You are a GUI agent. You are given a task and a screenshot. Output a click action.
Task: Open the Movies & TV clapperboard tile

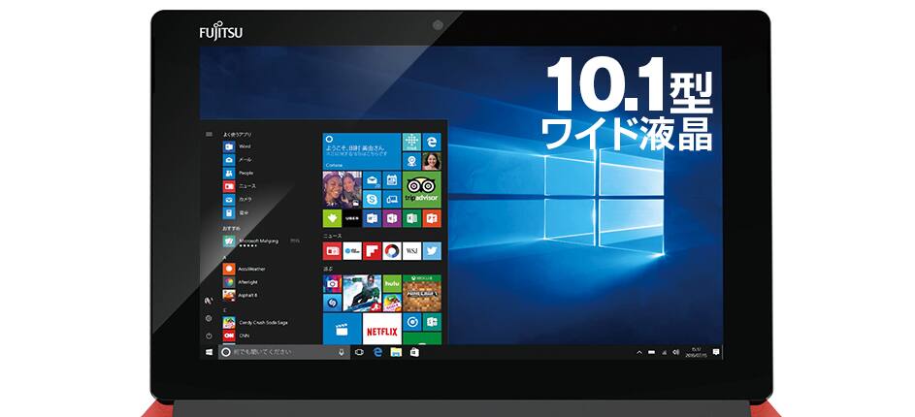tap(342, 329)
